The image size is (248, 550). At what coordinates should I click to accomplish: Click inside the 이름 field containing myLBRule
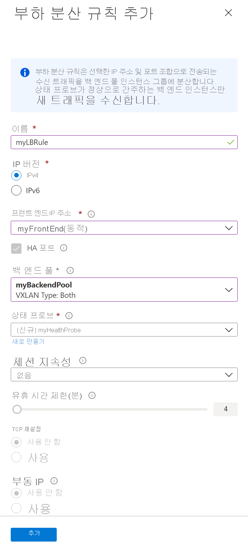[x=115, y=142]
